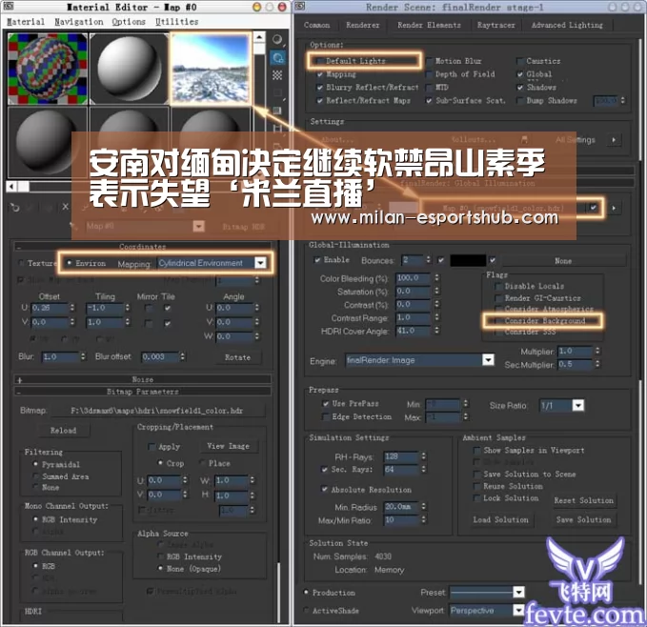647x627 pixels.
Task: Toggle the Consider Background flag
Action: coord(498,321)
